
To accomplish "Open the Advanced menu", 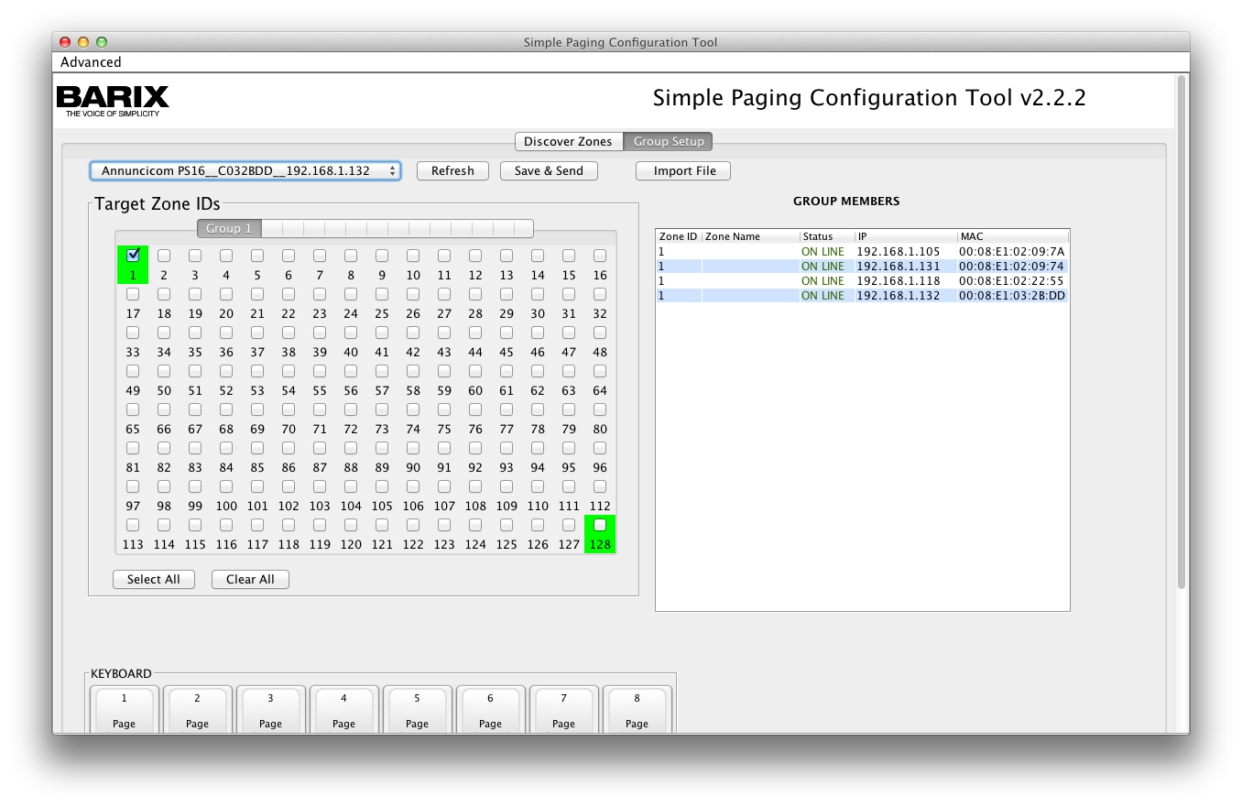I will click(91, 62).
